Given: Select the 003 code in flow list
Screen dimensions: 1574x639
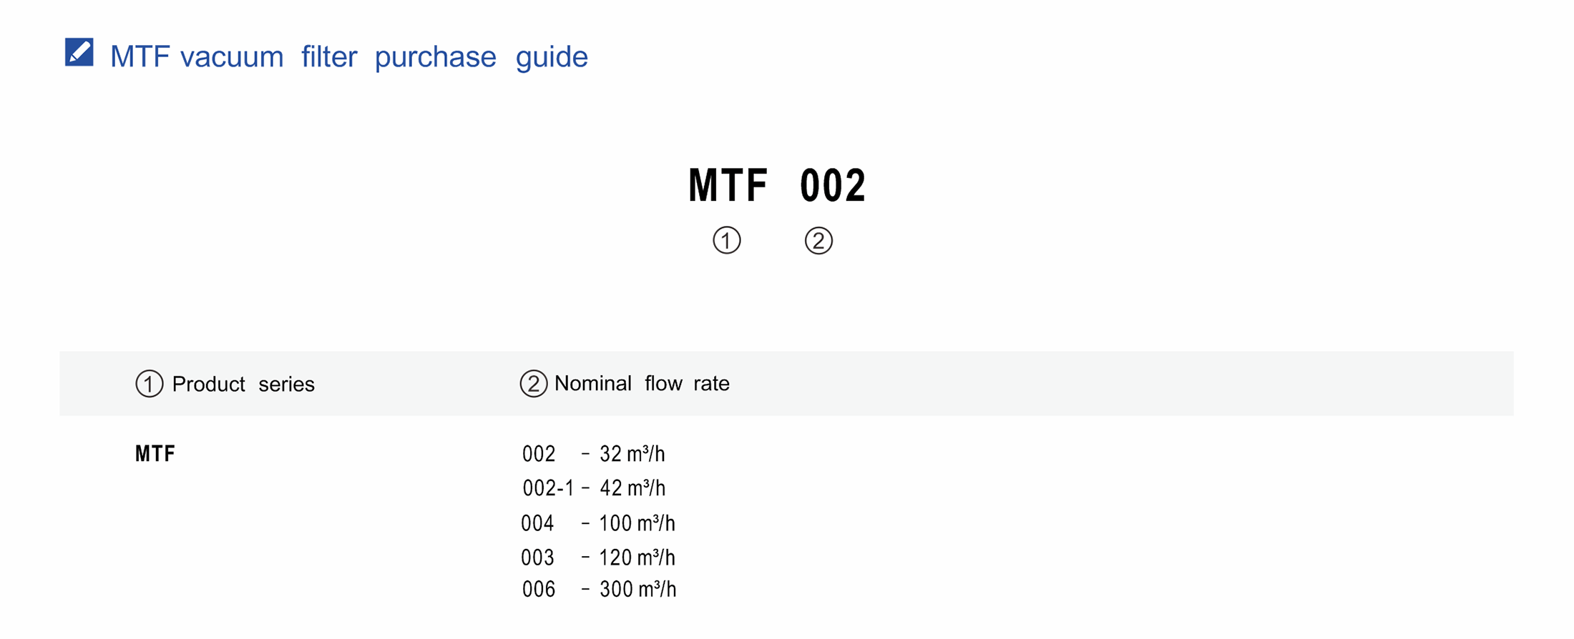Looking at the screenshot, I should (537, 557).
